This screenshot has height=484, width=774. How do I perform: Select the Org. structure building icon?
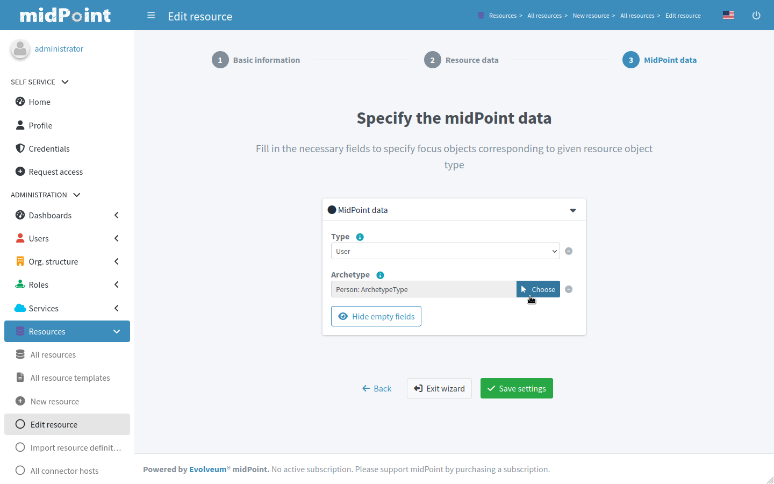(20, 261)
